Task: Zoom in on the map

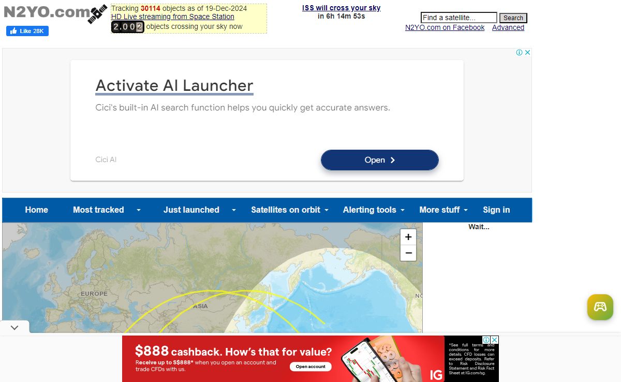Action: click(x=408, y=237)
